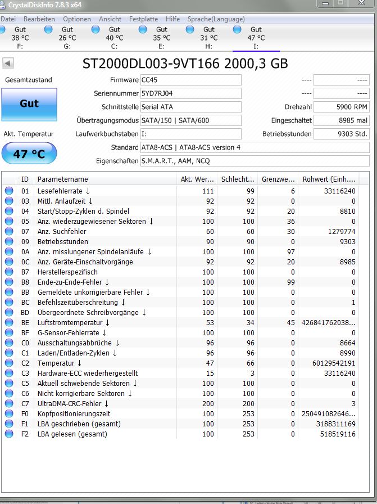Viewport: 377px width, 504px height.
Task: Click the Firmware field CC45
Action: point(191,80)
